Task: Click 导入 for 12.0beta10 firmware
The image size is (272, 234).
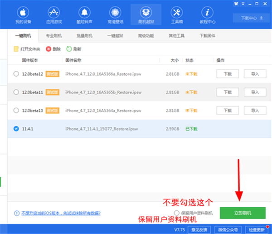Action: [255, 110]
